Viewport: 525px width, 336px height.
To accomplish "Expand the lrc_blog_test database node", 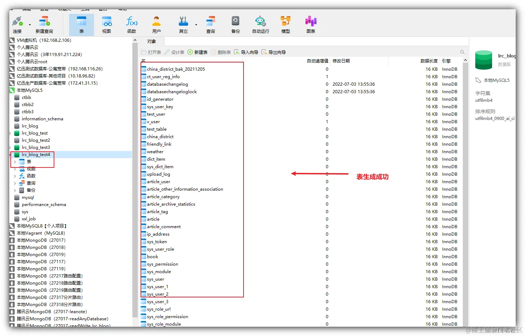I will [x=10, y=133].
